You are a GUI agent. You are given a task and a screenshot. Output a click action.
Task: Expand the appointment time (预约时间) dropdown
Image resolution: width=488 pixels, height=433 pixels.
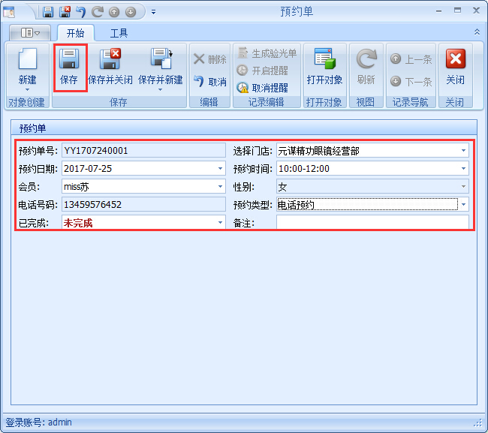pyautogui.click(x=463, y=169)
